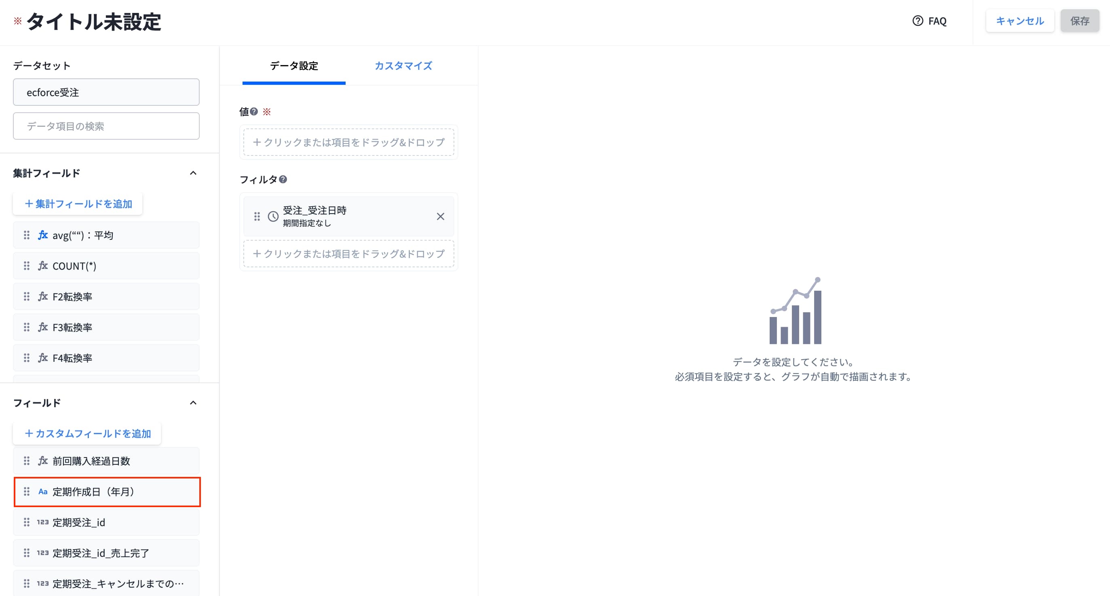
Task: Click drag handle of 定期受注_キャンセルまでの…
Action: click(27, 583)
